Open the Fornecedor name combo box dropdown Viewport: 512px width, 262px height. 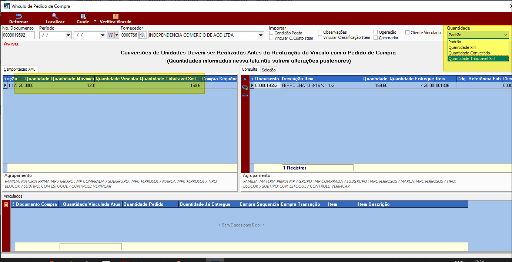[x=261, y=36]
